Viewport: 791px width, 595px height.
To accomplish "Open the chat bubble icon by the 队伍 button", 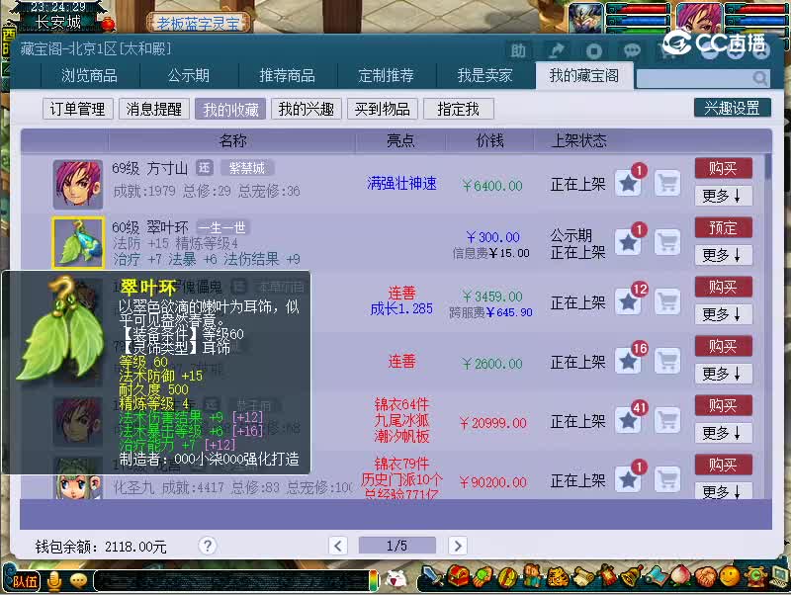I will (x=78, y=580).
